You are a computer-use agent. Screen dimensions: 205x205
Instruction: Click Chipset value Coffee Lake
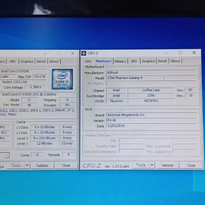151,90
